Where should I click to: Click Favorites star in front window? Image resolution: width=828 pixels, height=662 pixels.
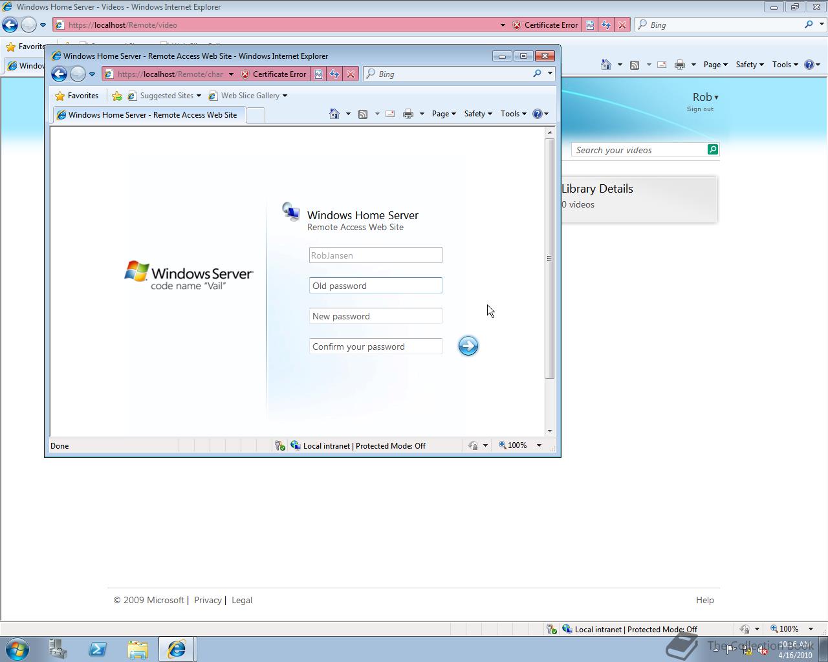point(60,96)
